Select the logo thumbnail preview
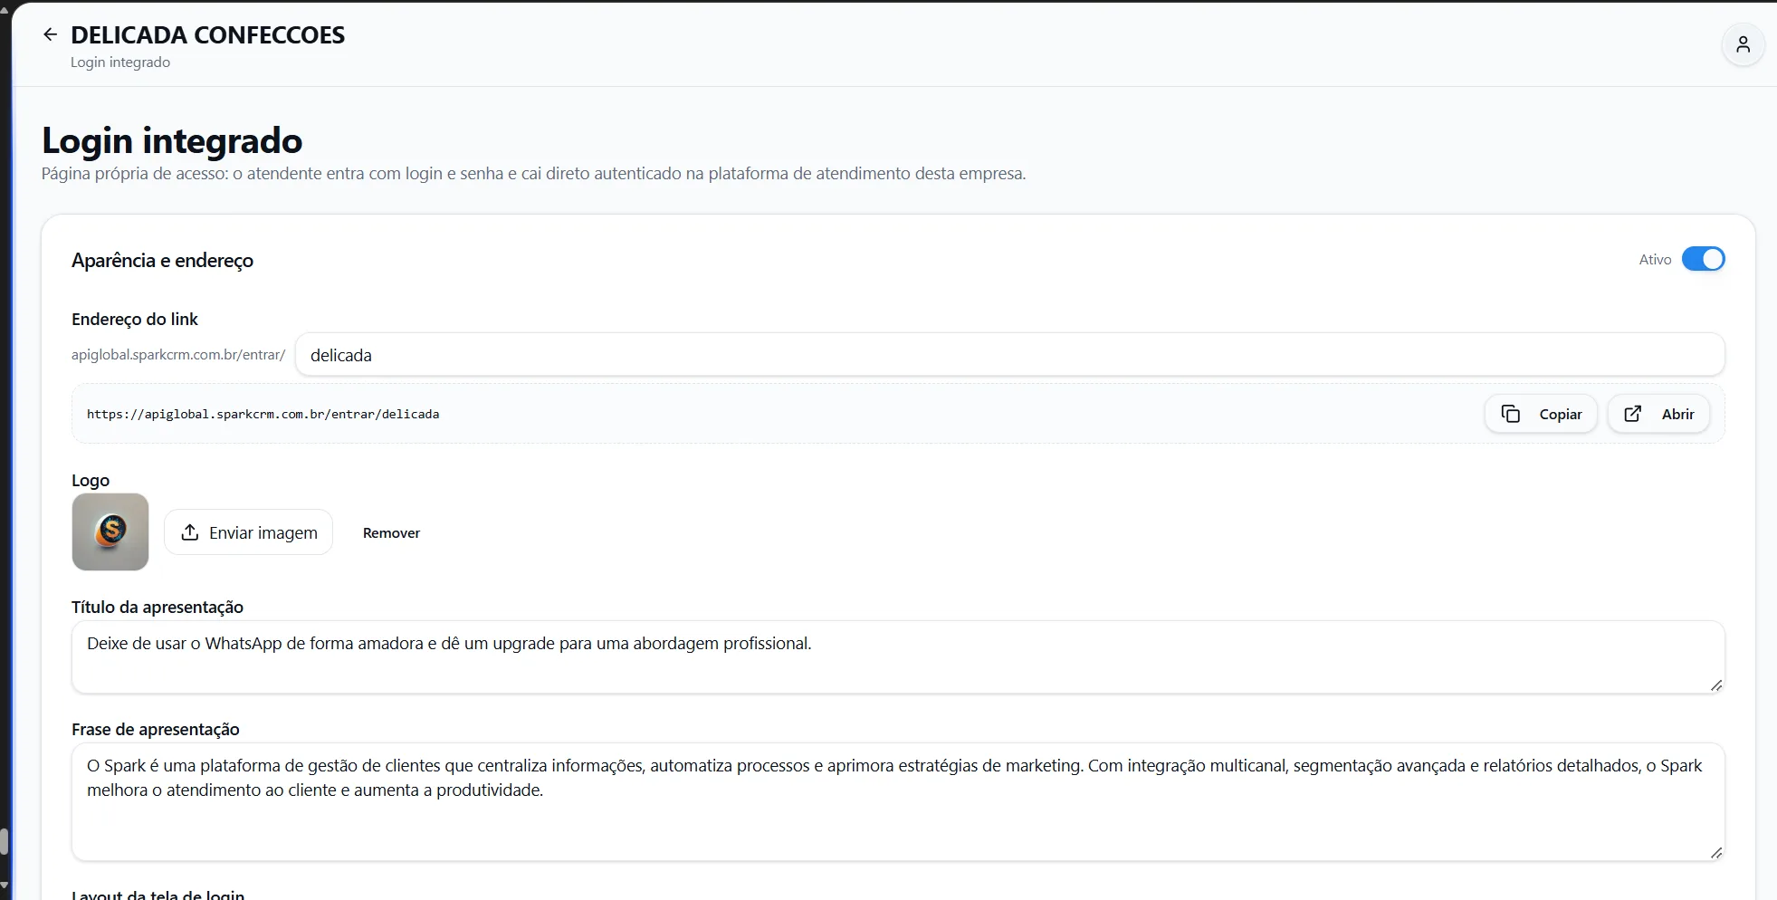The image size is (1777, 900). point(110,531)
